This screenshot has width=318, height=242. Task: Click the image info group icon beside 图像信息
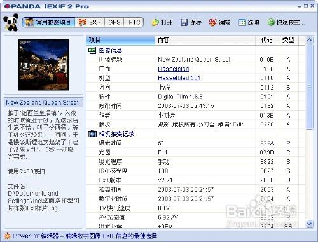point(92,50)
